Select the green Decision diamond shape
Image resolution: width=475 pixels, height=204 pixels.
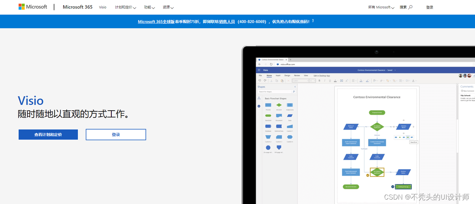tap(279, 105)
